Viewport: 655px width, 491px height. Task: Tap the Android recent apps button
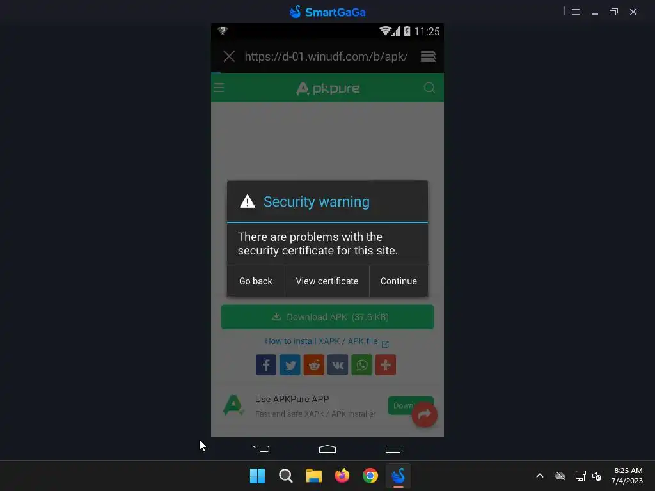coord(394,449)
